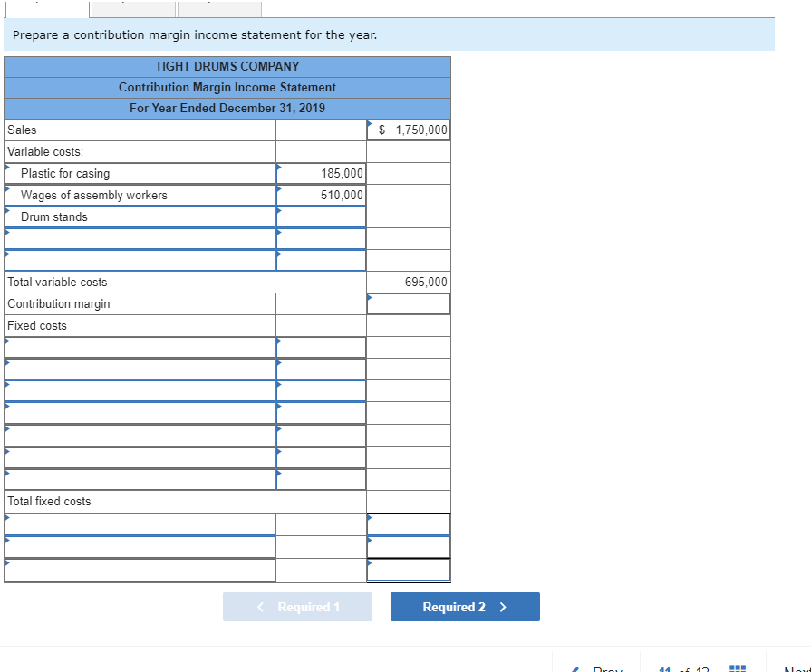
Task: Click the empty cell beside Fixed costs
Action: coord(320,325)
